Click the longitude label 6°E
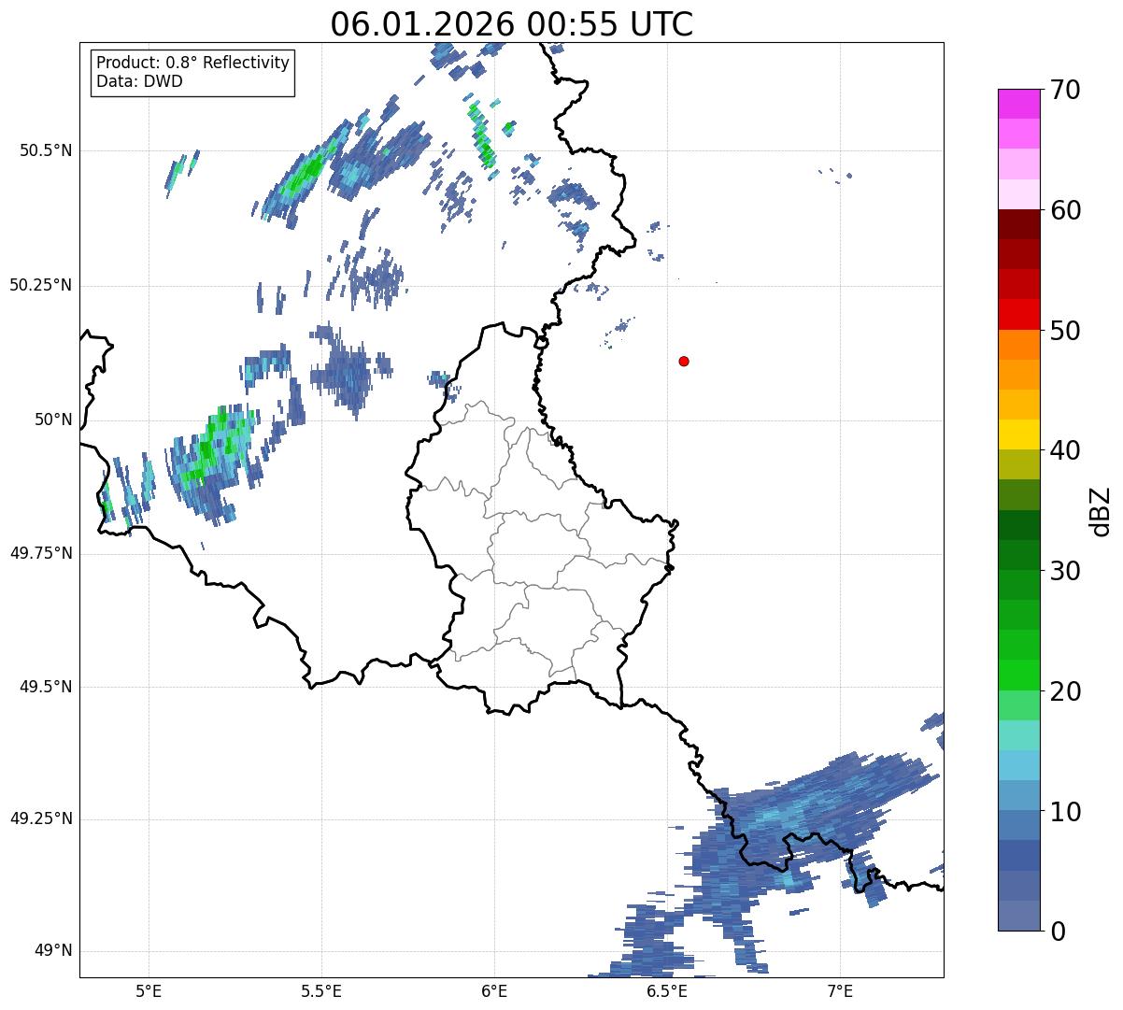 [x=494, y=991]
